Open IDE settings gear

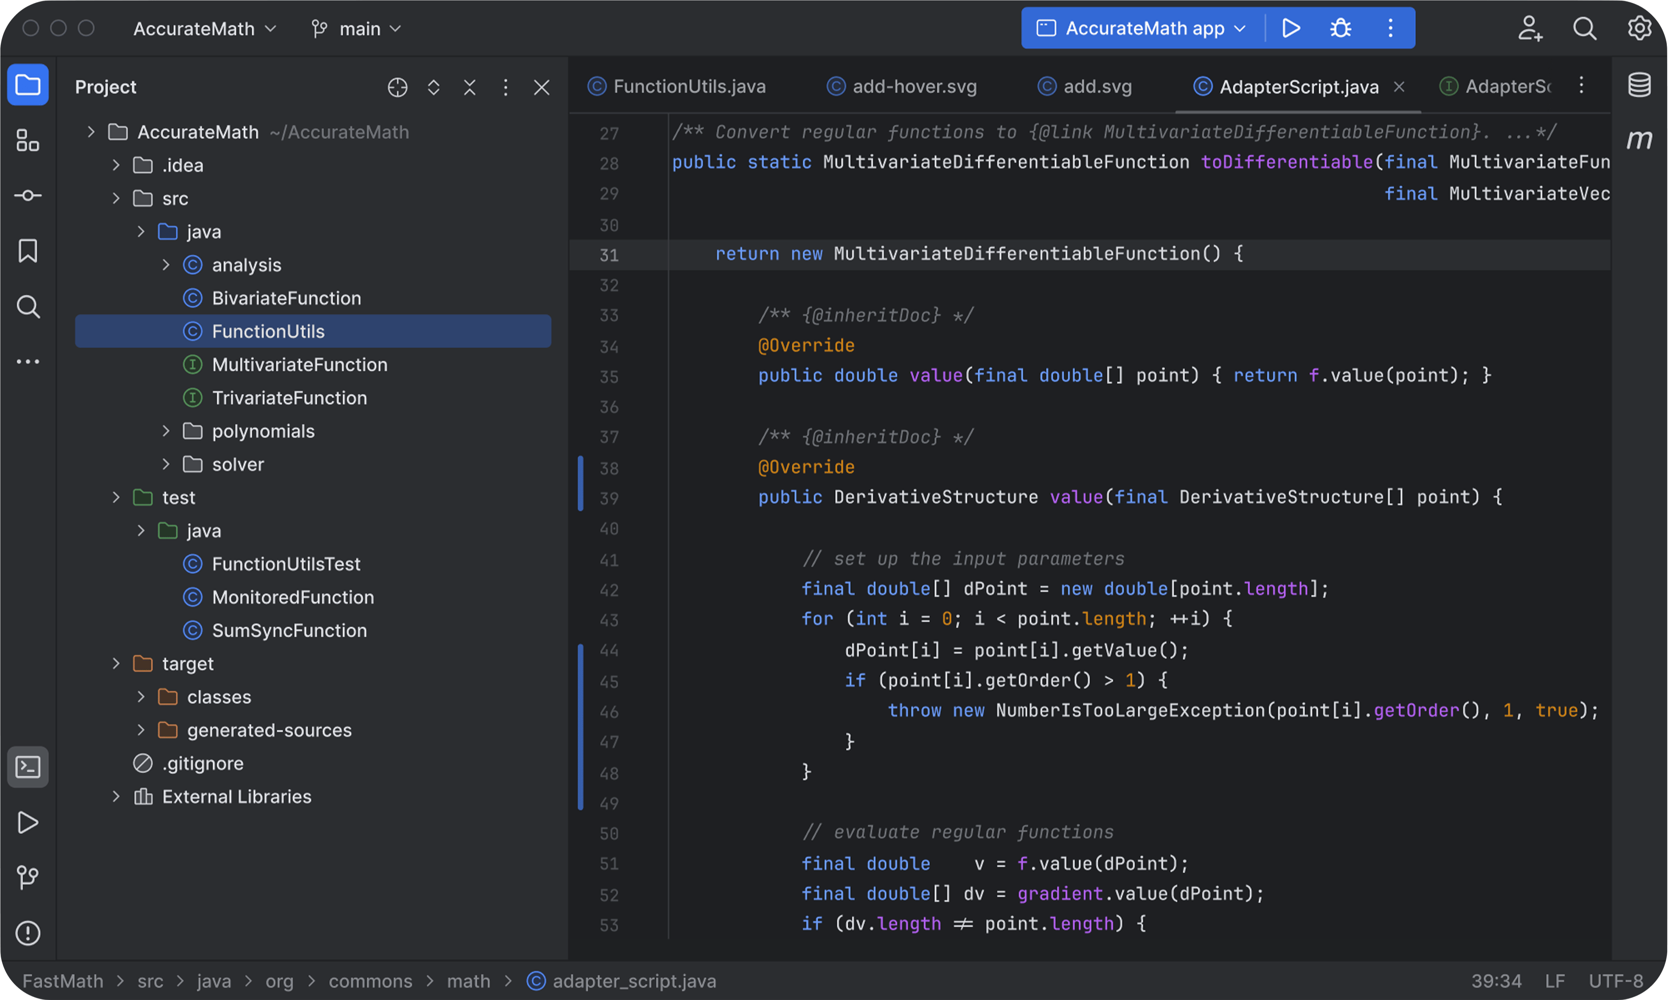(x=1639, y=28)
